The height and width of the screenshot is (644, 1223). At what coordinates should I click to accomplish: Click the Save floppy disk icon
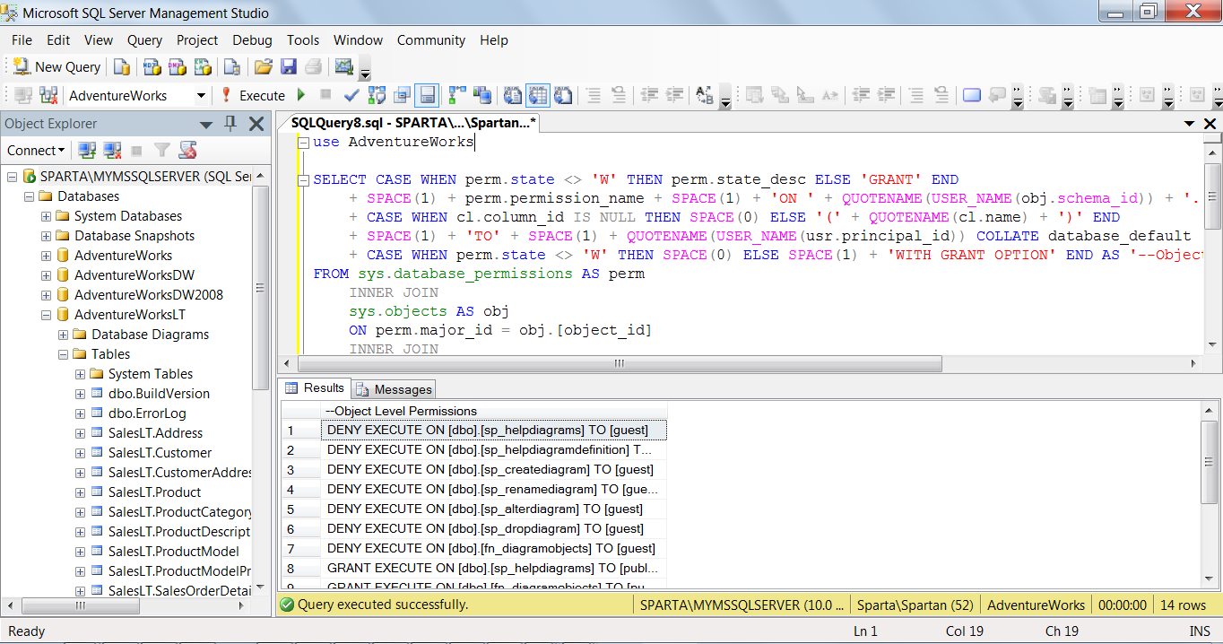pos(289,67)
